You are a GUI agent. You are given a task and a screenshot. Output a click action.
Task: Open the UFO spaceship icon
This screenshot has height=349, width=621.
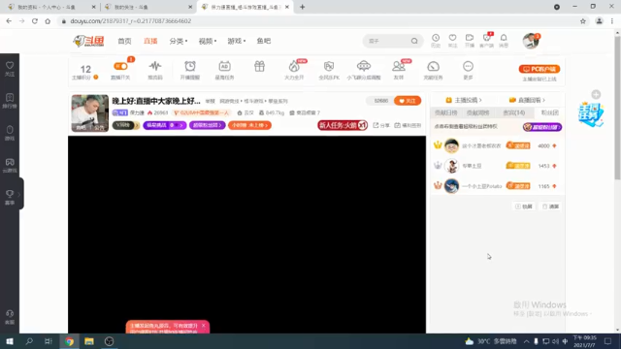[x=364, y=66]
